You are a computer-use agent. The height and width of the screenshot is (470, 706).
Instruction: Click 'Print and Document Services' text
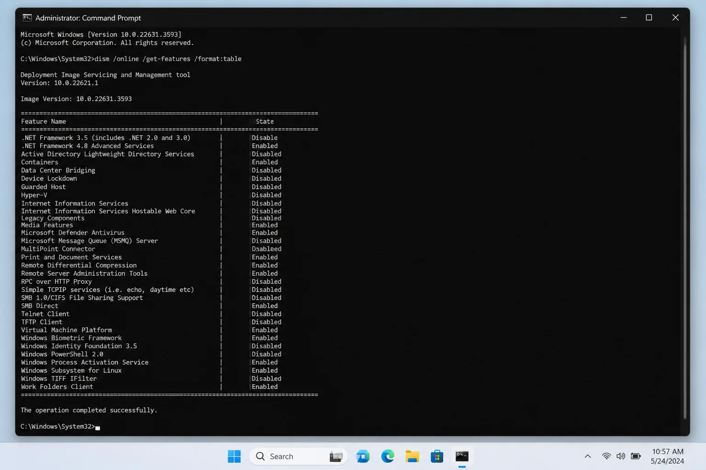pos(71,257)
